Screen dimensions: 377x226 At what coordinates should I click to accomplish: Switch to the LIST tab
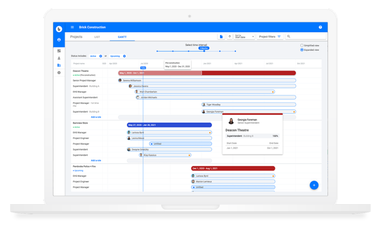[97, 37]
